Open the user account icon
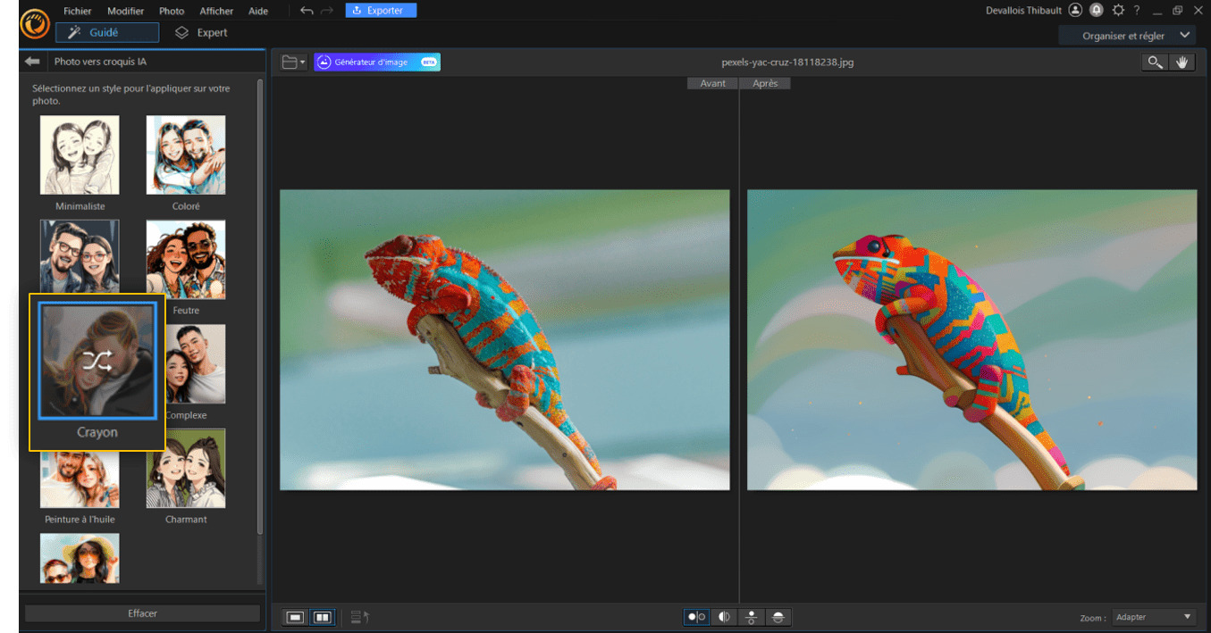 [1075, 11]
